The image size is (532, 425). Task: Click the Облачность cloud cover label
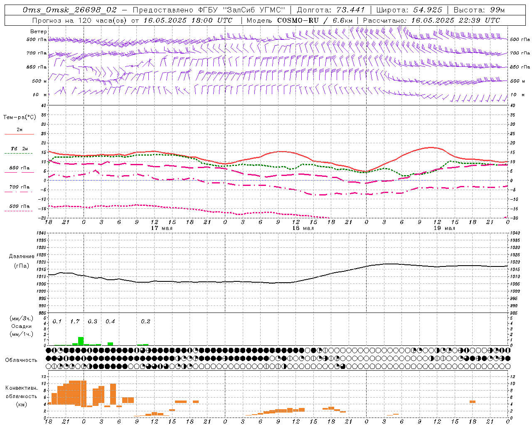pyautogui.click(x=21, y=360)
